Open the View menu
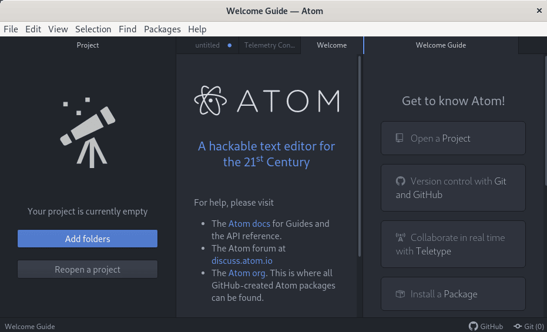The image size is (547, 332). (x=58, y=29)
